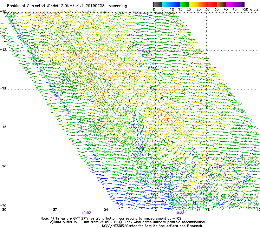Select the cyan 5–10 knots legend color
This screenshot has height=228, width=260.
point(167,4)
